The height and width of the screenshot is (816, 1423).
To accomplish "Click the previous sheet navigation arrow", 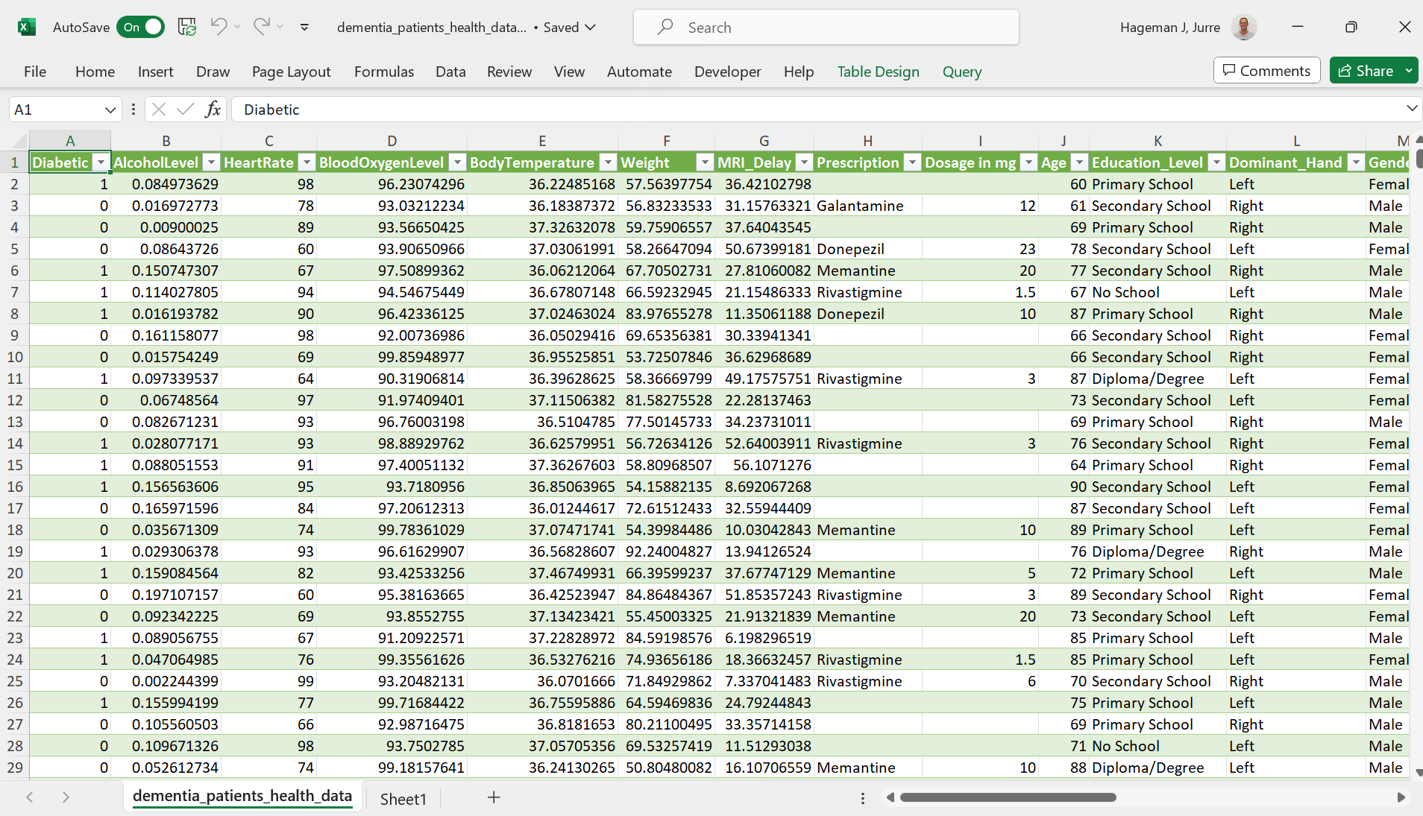I will (30, 797).
